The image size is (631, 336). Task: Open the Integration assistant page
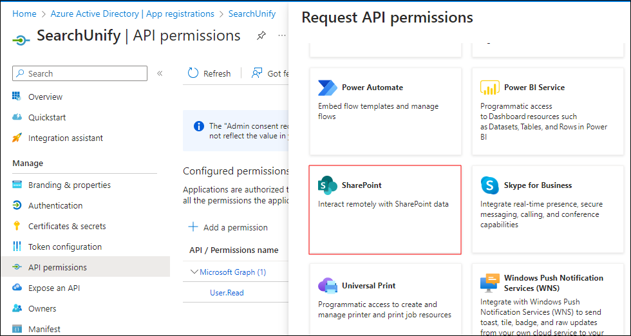click(x=65, y=138)
